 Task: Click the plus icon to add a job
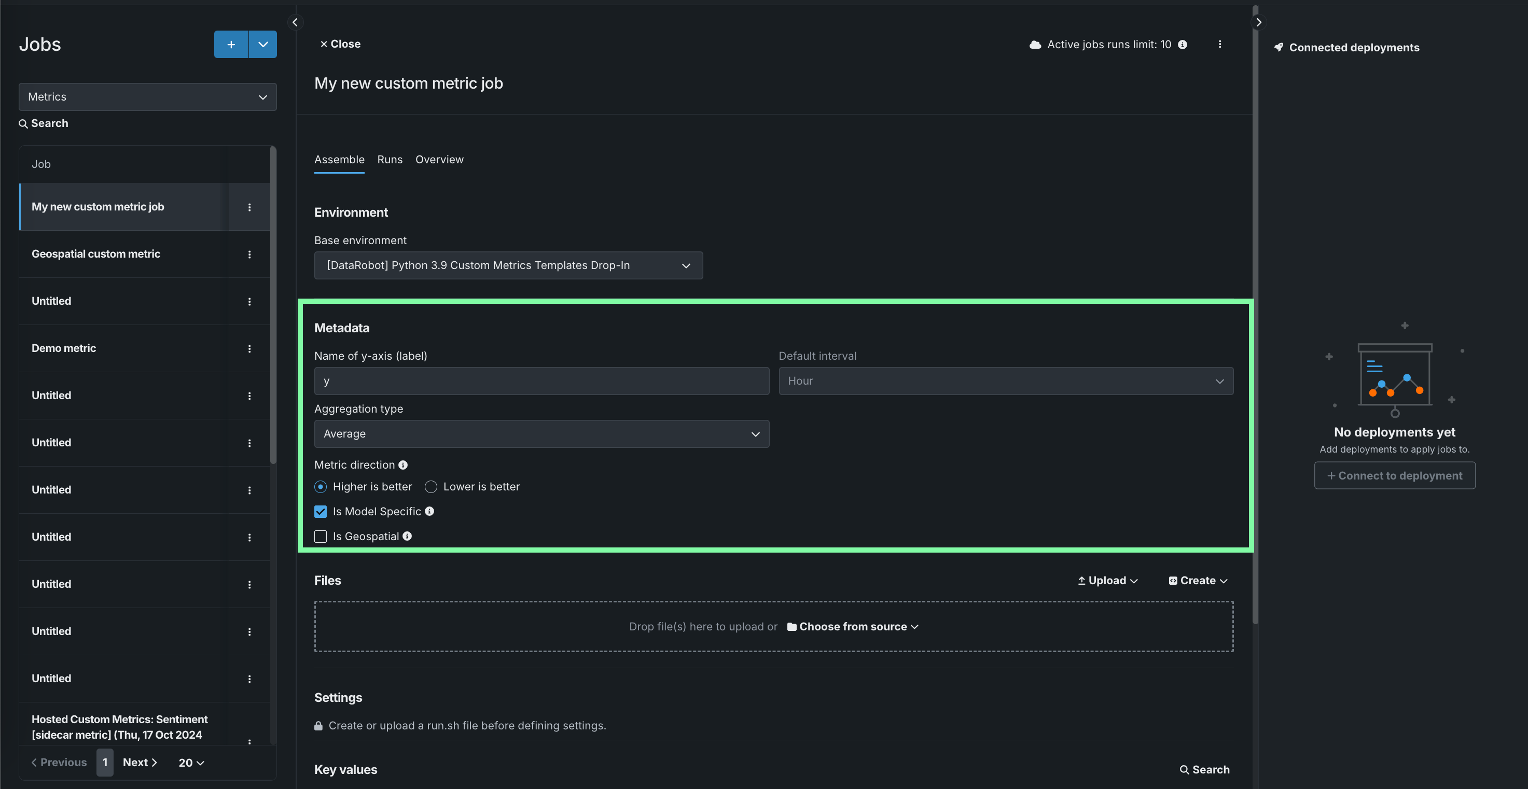coord(231,45)
